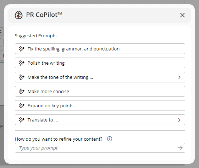Click the PR CoPilot brain logo icon
This screenshot has height=168, width=199.
click(18, 15)
